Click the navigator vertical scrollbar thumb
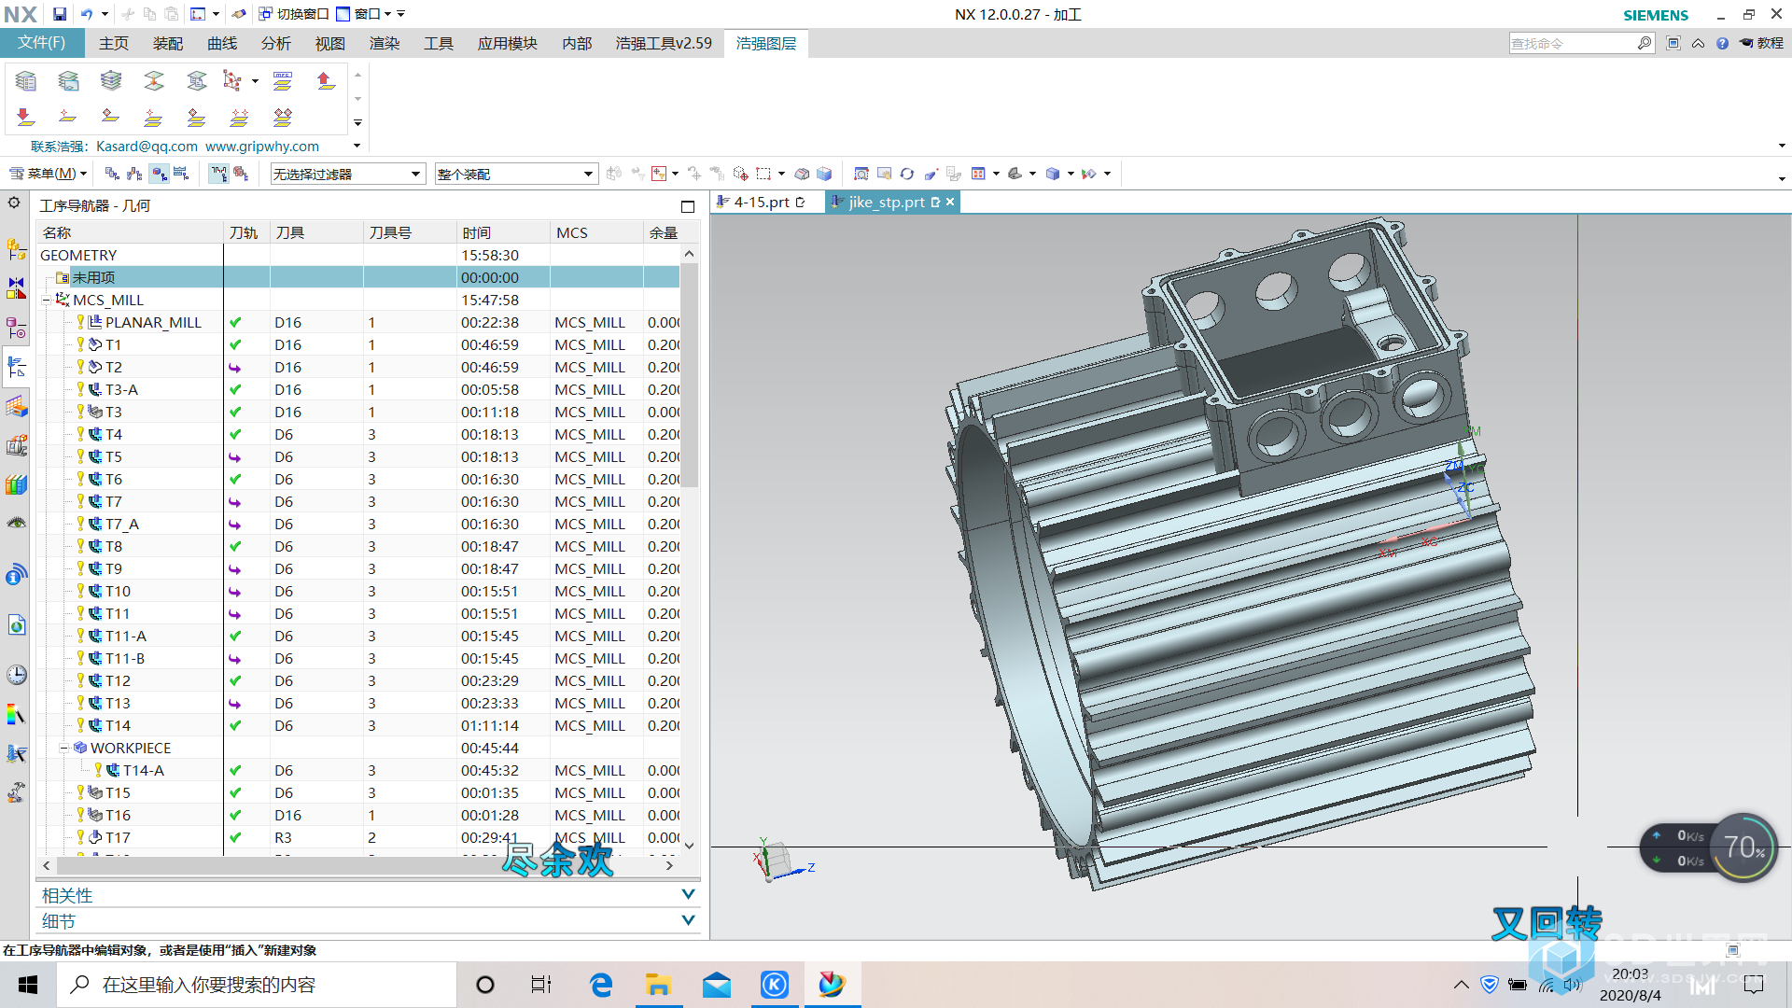The height and width of the screenshot is (1008, 1792). click(x=689, y=374)
